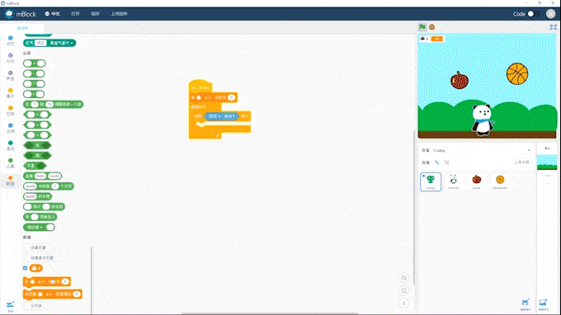The height and width of the screenshot is (315, 561).
Task: Click the orange variable a reporter block
Action: click(x=36, y=268)
